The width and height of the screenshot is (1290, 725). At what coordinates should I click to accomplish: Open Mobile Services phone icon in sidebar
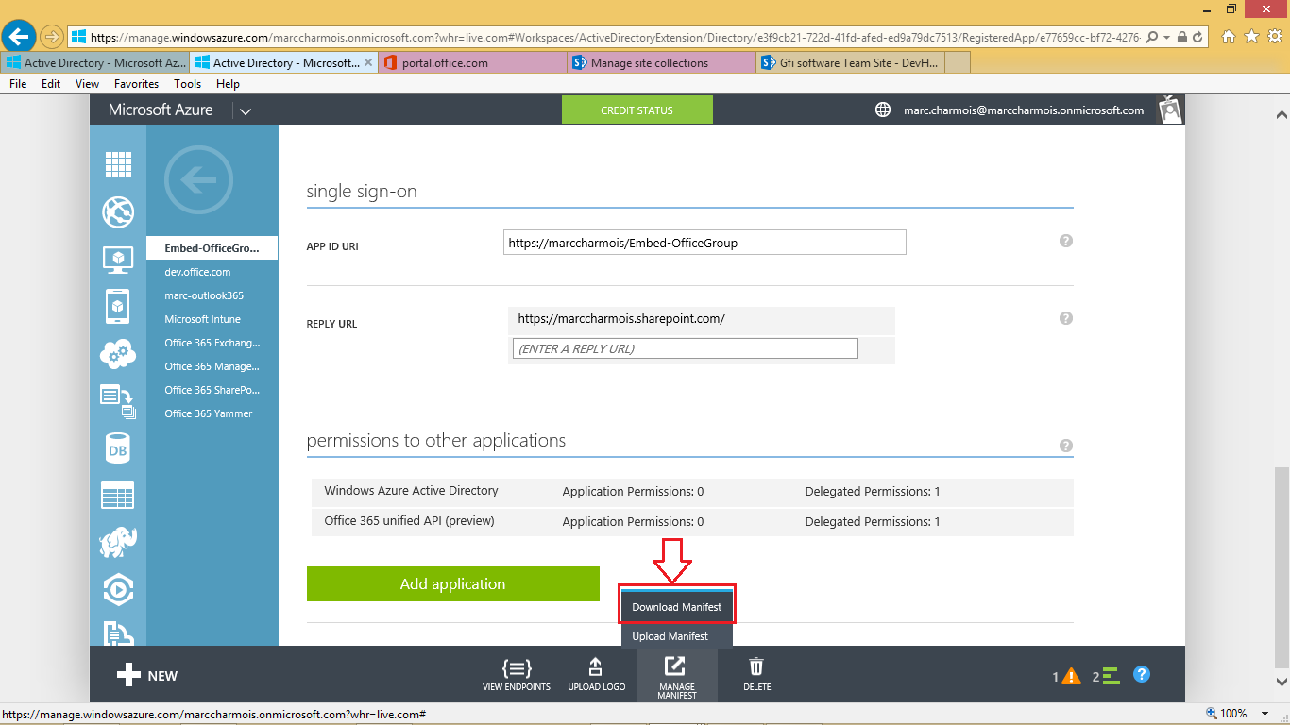coord(118,306)
